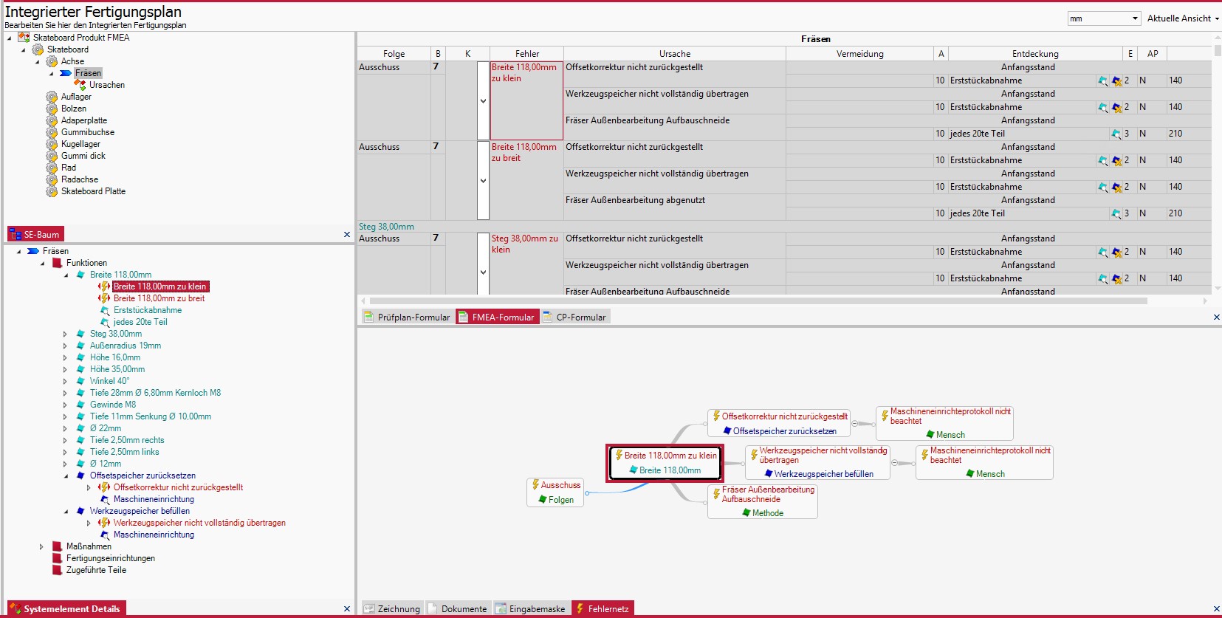1222x618 pixels.
Task: Select Zugeführte Teile in the tree
Action: pos(96,570)
